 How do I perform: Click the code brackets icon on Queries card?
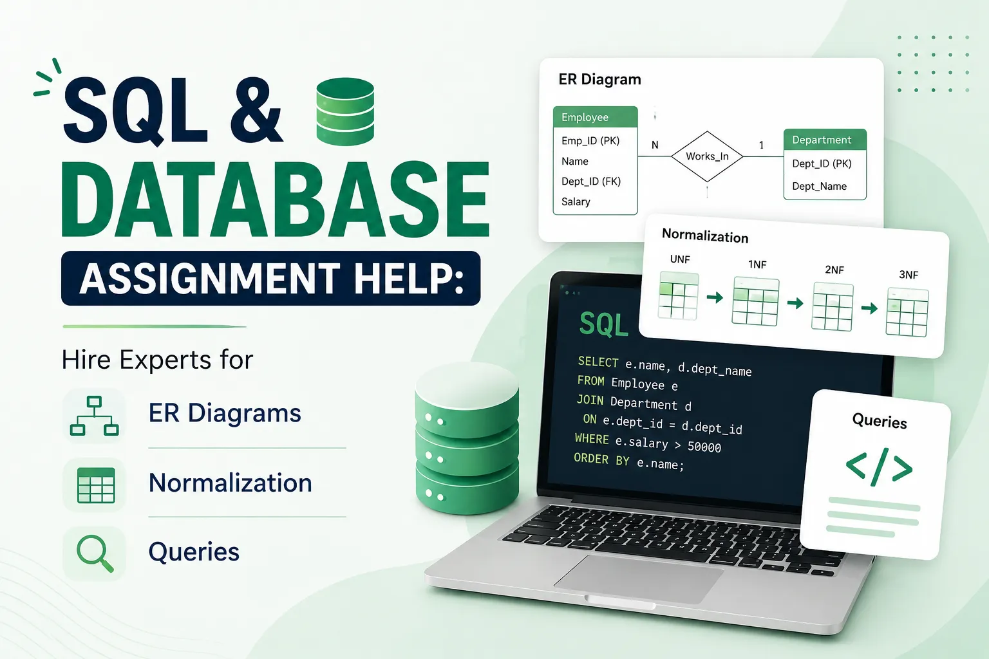click(879, 467)
